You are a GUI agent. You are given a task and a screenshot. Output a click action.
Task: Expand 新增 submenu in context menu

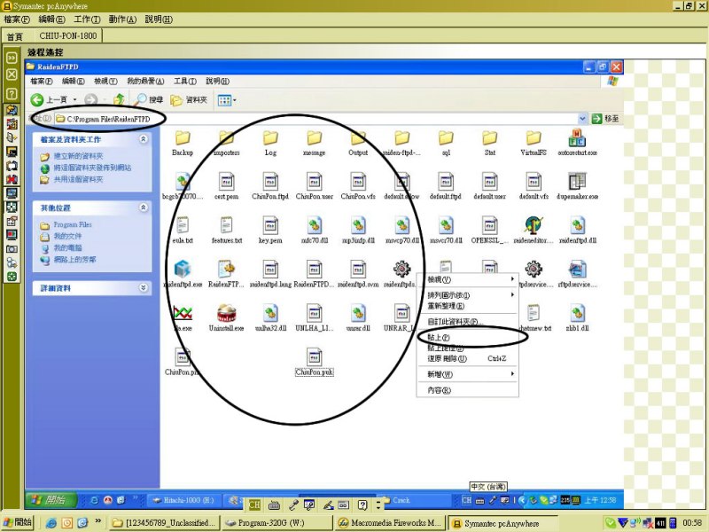pos(468,374)
